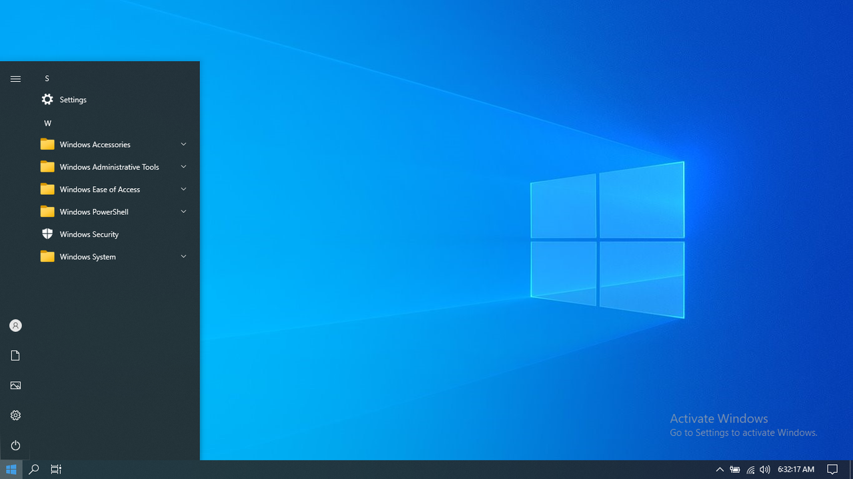Image resolution: width=853 pixels, height=479 pixels.
Task: Click the Power icon in Start sidebar
Action: (x=15, y=445)
